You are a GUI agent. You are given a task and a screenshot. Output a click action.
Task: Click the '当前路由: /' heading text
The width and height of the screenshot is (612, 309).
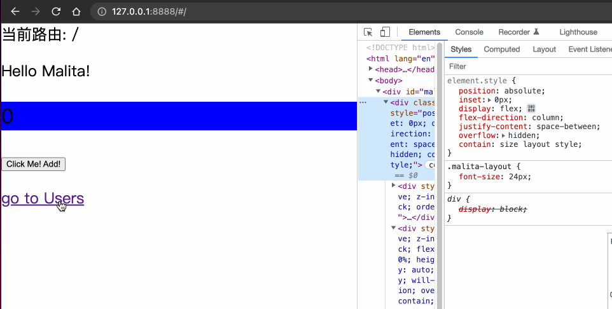coord(40,35)
